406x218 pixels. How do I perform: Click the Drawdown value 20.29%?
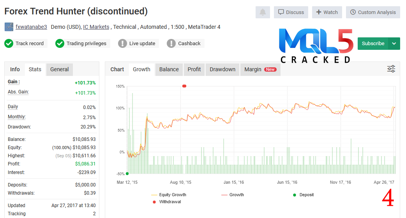[x=88, y=127]
